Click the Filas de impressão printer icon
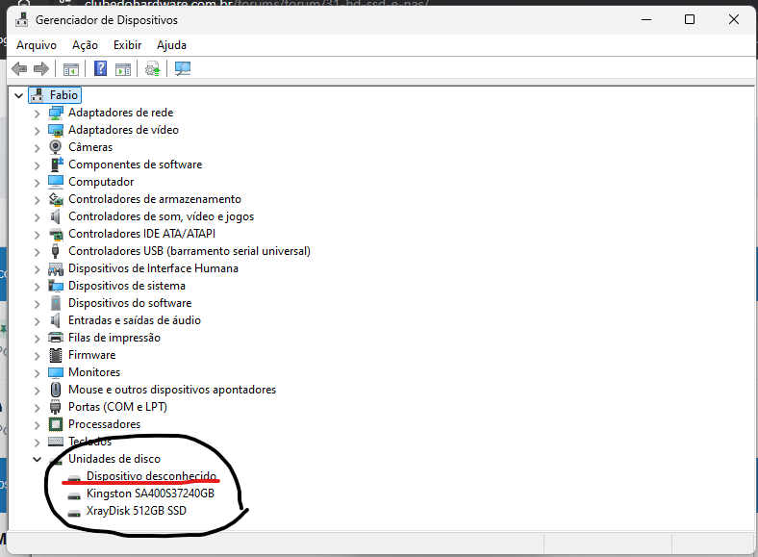 pos(56,338)
